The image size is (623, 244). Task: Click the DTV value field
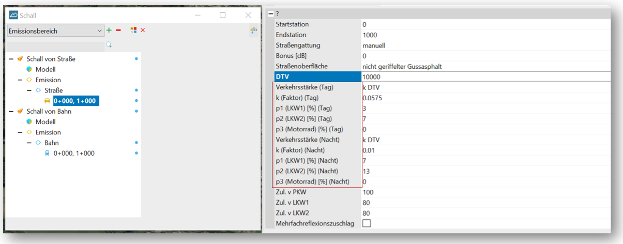pyautogui.click(x=485, y=77)
